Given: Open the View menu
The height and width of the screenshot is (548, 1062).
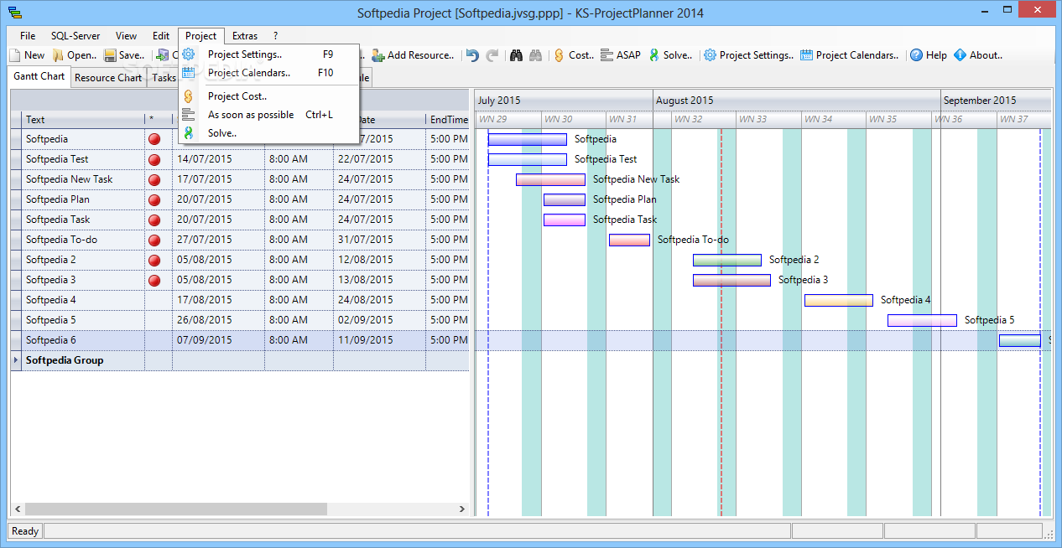Looking at the screenshot, I should click(127, 36).
